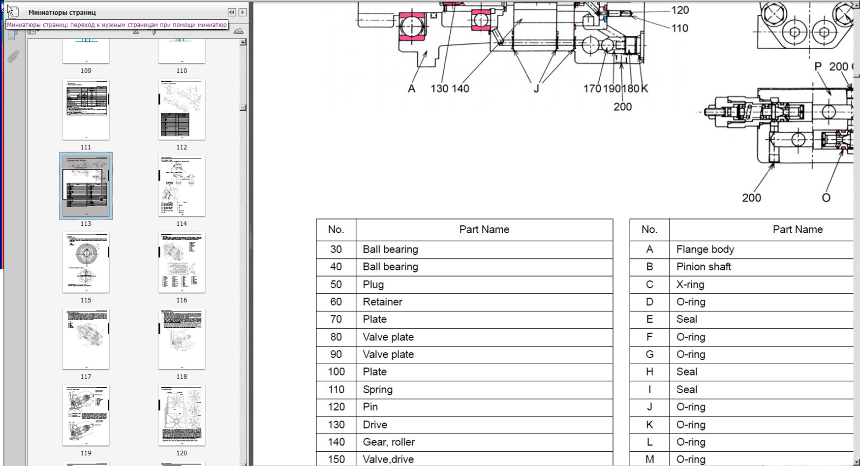Enlarge thumbnails with large mountain icon
Image resolution: width=860 pixels, height=466 pixels.
[x=239, y=31]
